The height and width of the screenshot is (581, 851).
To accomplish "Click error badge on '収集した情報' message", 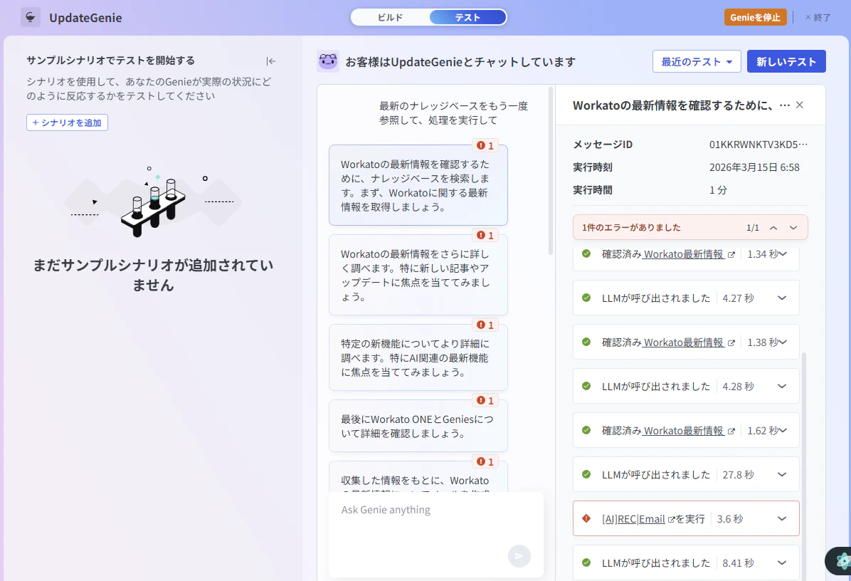I will click(x=485, y=461).
